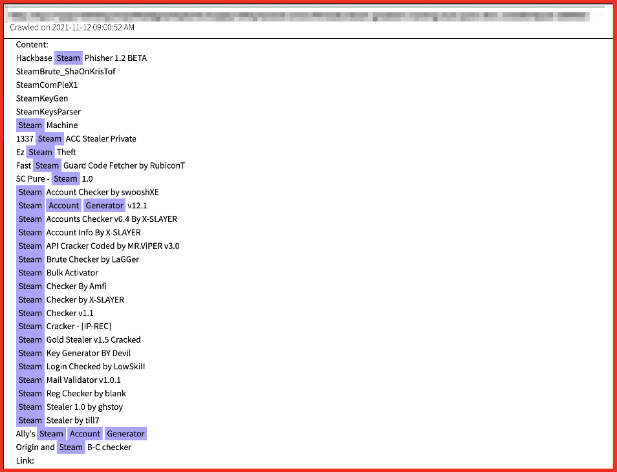The image size is (617, 472).
Task: Select 'Login Checked by LowSkill' line
Action: pos(96,366)
